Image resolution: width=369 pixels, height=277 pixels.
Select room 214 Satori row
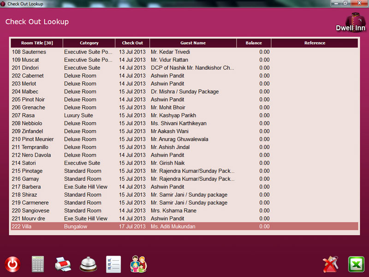click(x=184, y=163)
